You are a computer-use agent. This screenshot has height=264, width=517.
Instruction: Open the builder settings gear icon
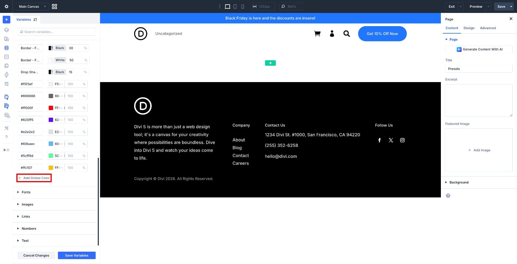tap(6, 6)
